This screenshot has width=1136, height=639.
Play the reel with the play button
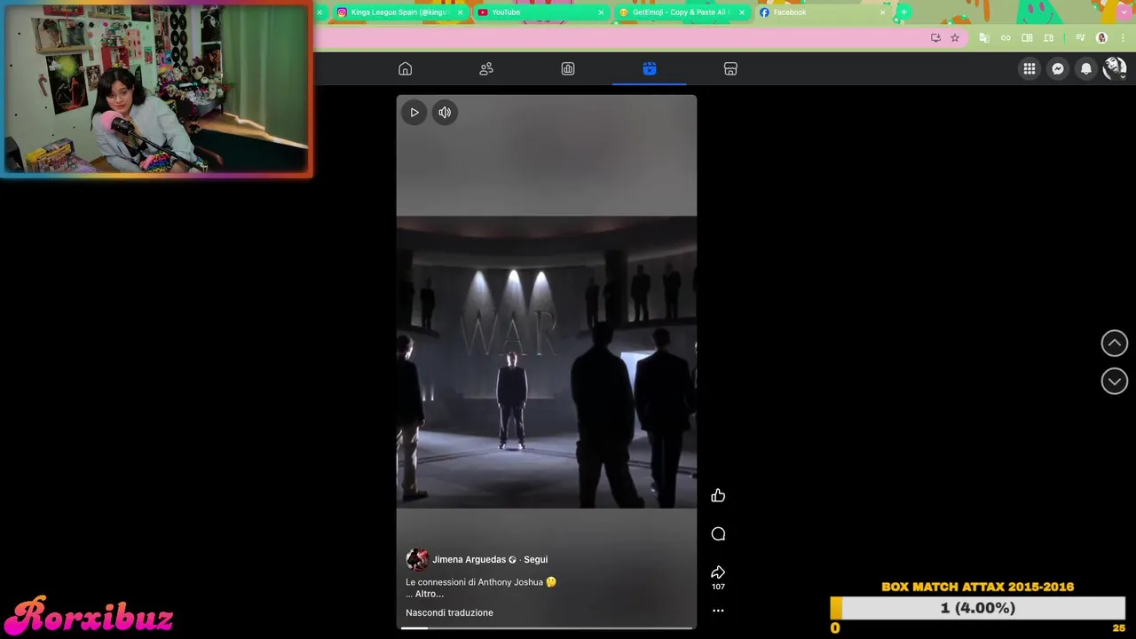414,113
